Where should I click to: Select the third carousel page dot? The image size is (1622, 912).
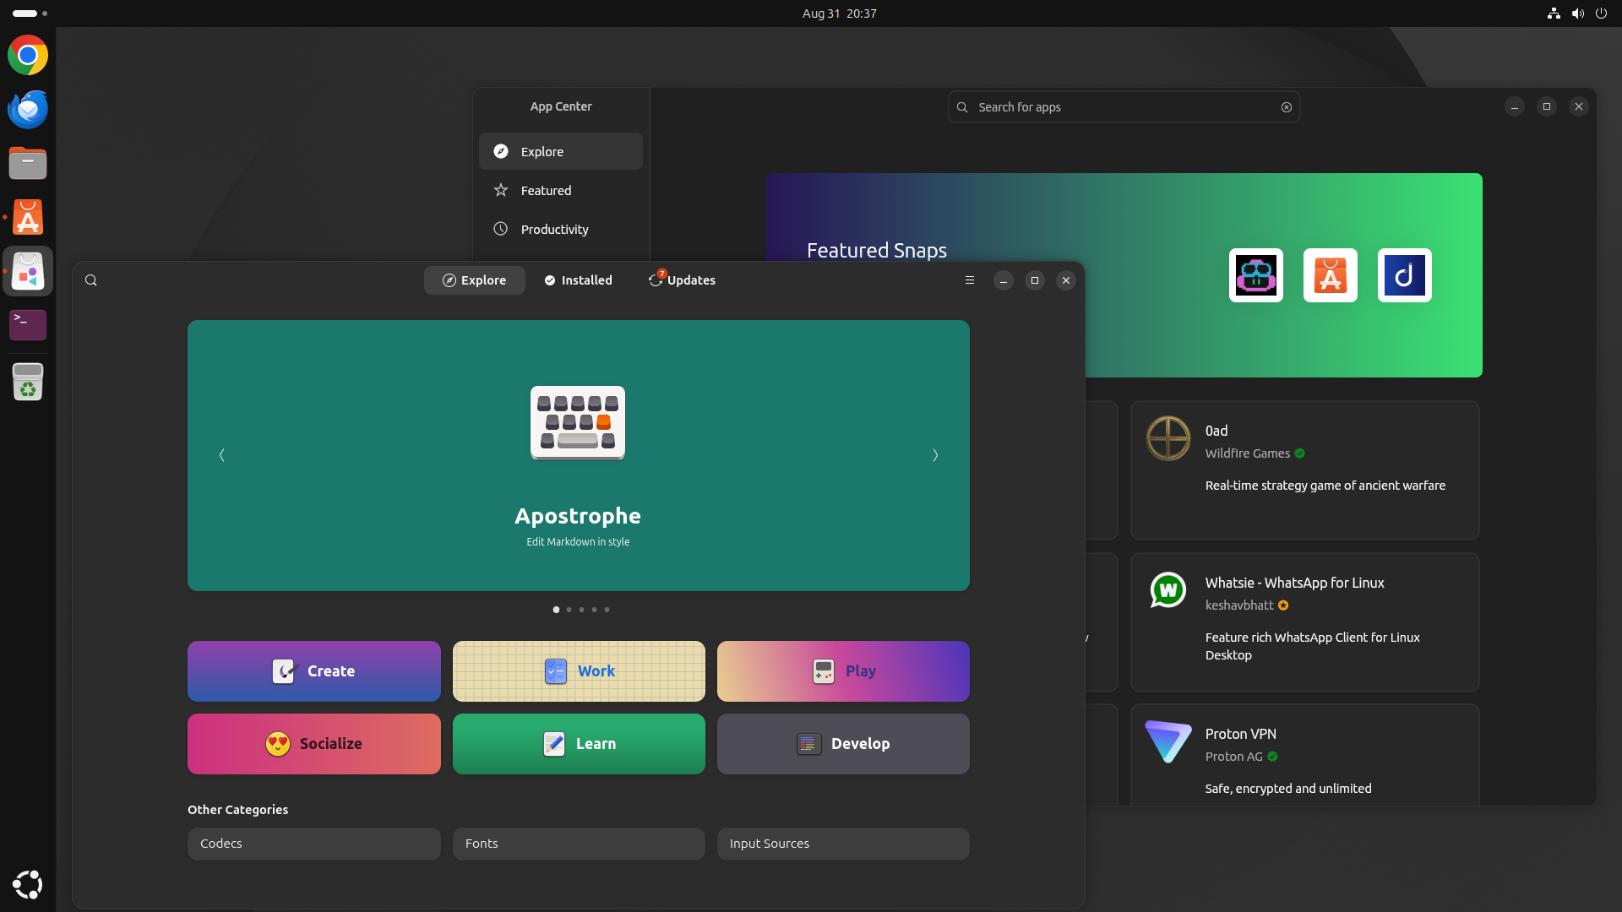(581, 610)
